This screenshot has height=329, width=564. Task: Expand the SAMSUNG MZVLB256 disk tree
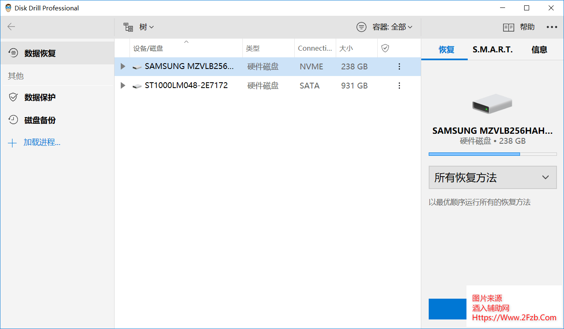click(122, 66)
